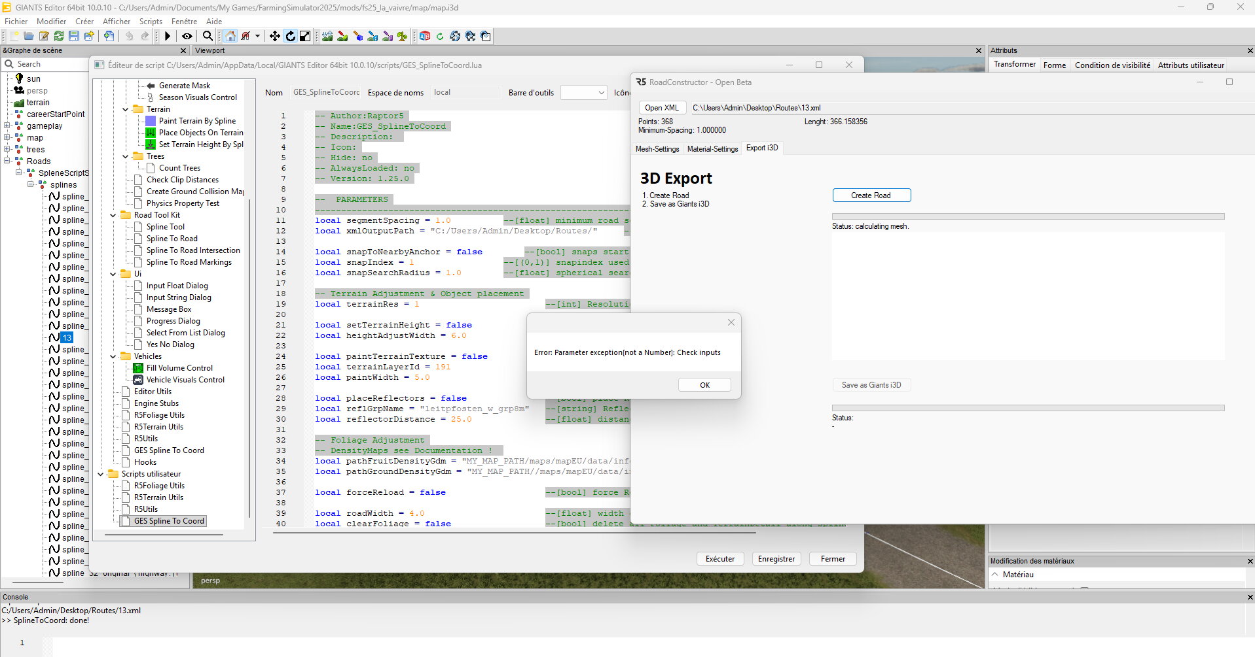Toggle the home icon in the toolbar
This screenshot has height=657, width=1255.
(230, 36)
